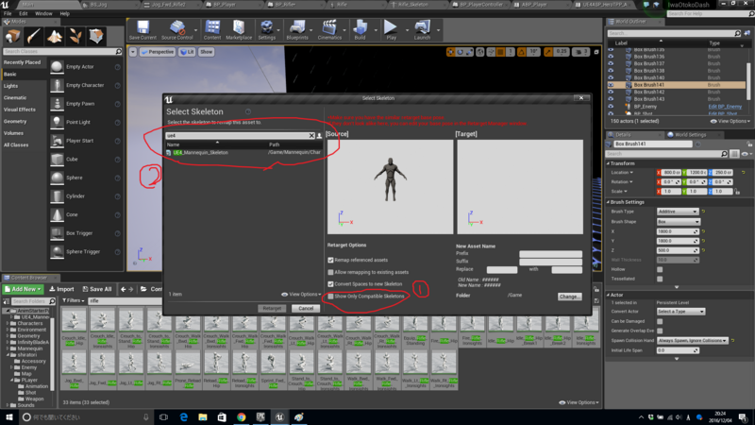
Task: Open the Blueprints toolbar icon
Action: click(297, 30)
